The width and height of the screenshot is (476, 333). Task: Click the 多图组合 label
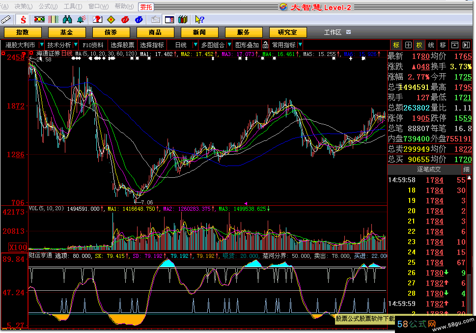tap(213, 45)
